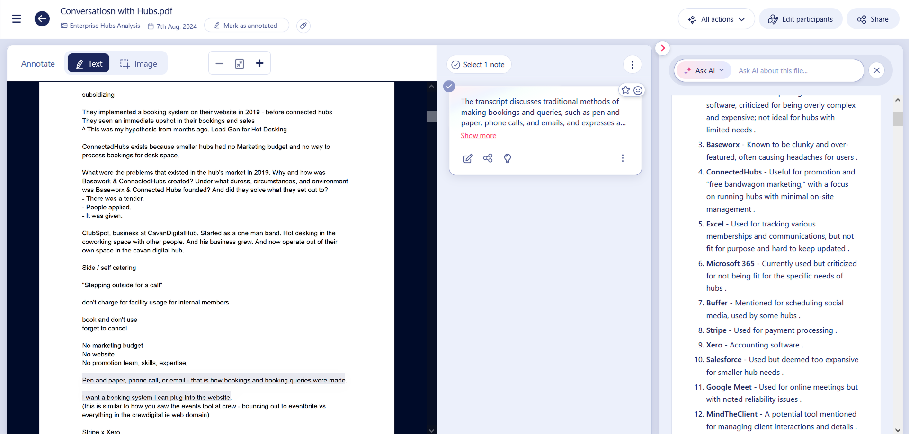Viewport: 909px width, 434px height.
Task: Click the AI panel scrollbar thumb
Action: (x=898, y=119)
